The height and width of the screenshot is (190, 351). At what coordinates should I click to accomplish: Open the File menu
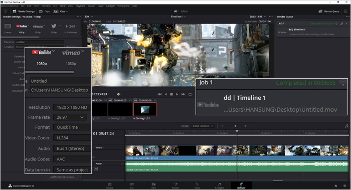(x=23, y=6)
